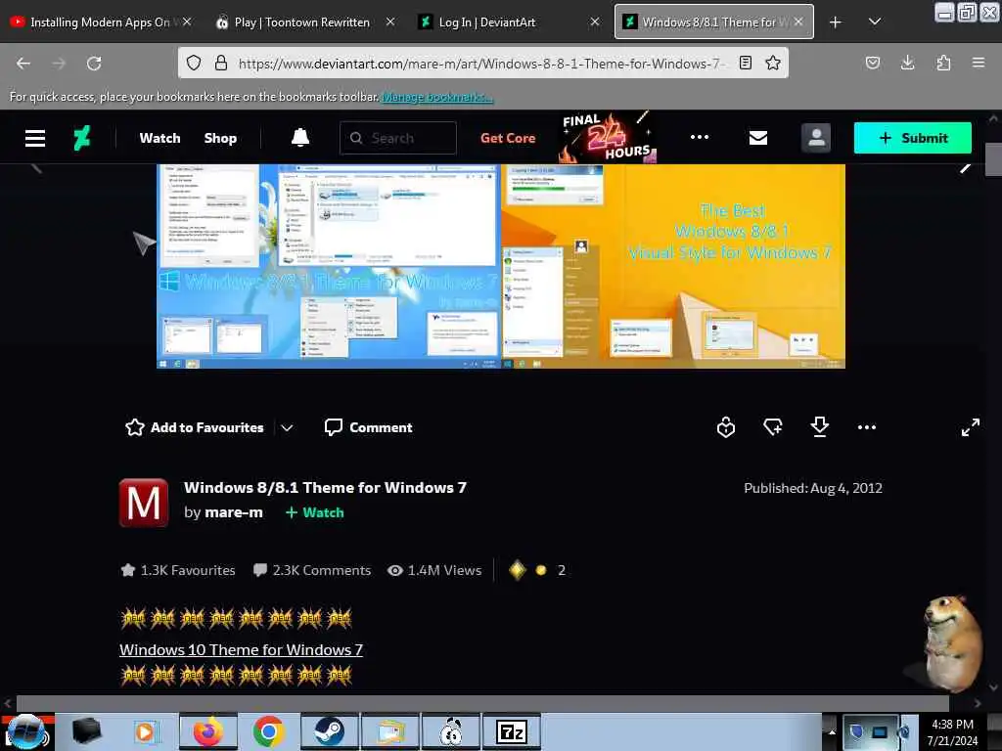Image resolution: width=1002 pixels, height=751 pixels.
Task: Click the add-to-collection heart-plus icon
Action: point(773,427)
